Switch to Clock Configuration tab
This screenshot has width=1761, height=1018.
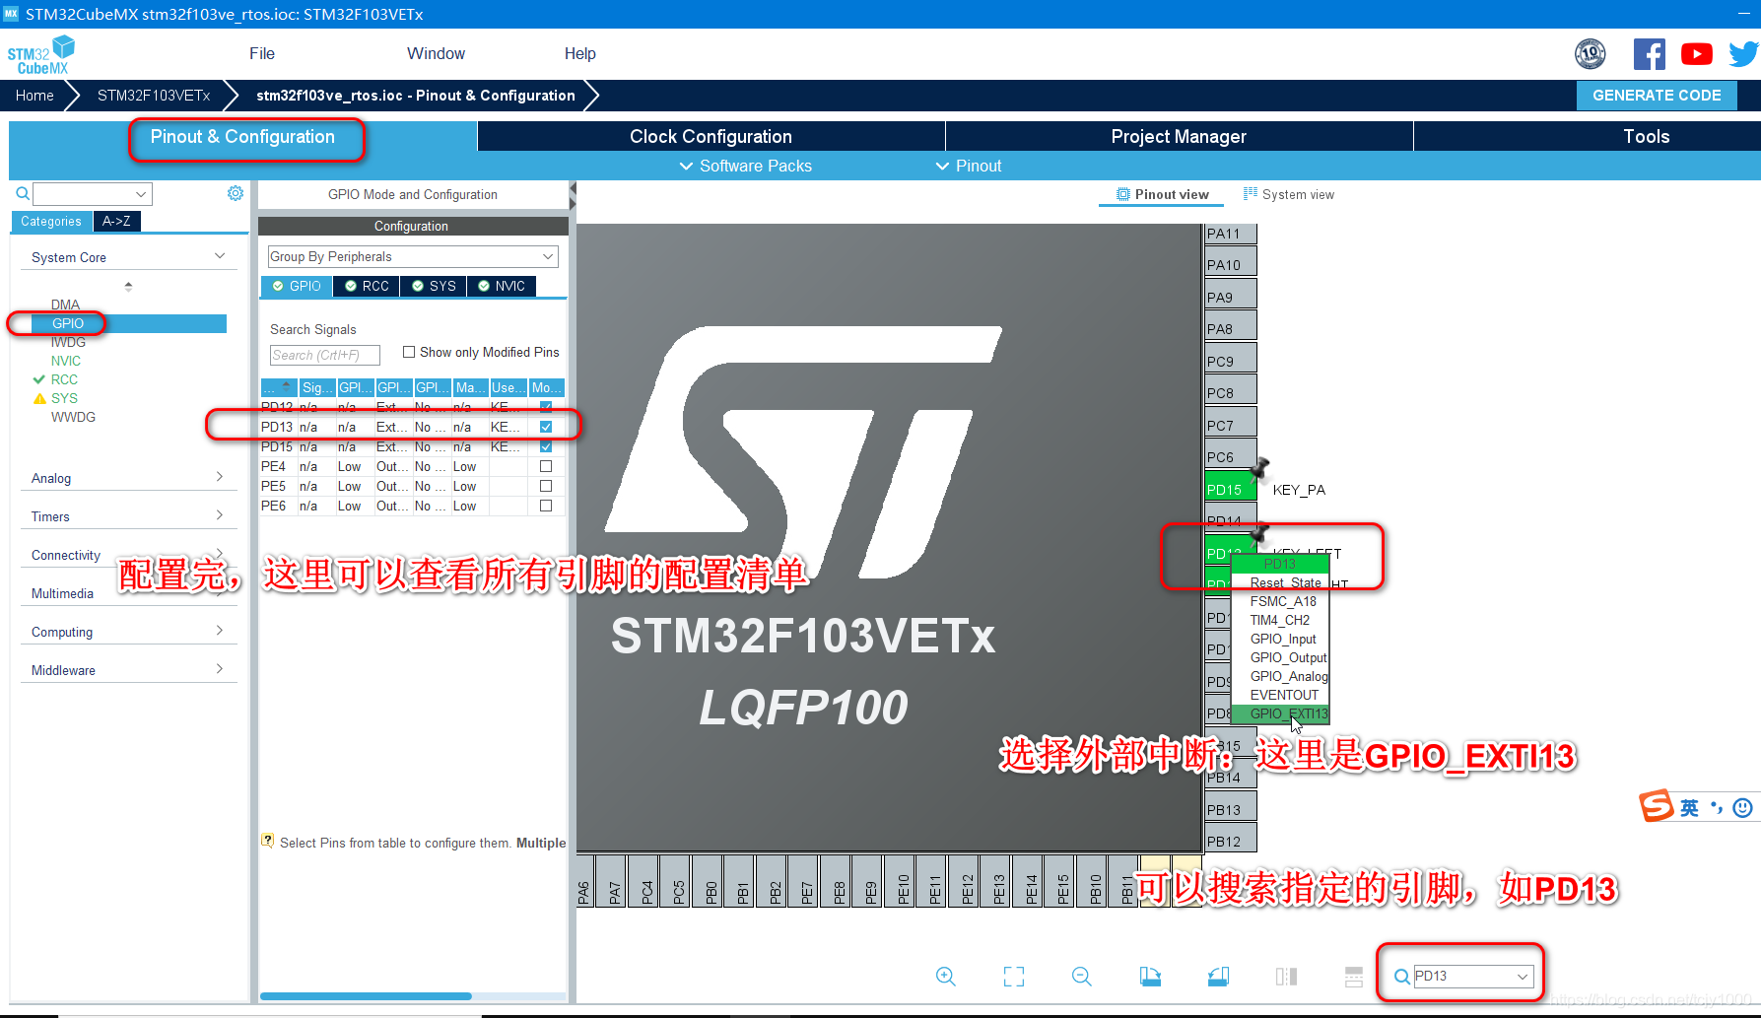711,136
